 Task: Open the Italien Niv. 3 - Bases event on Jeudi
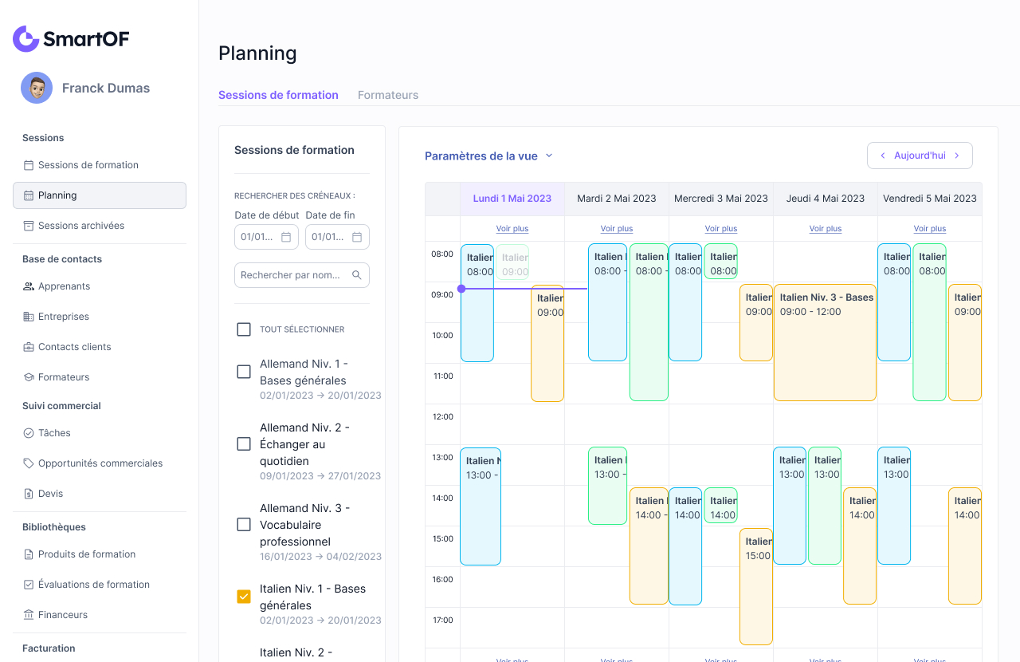pyautogui.click(x=825, y=343)
